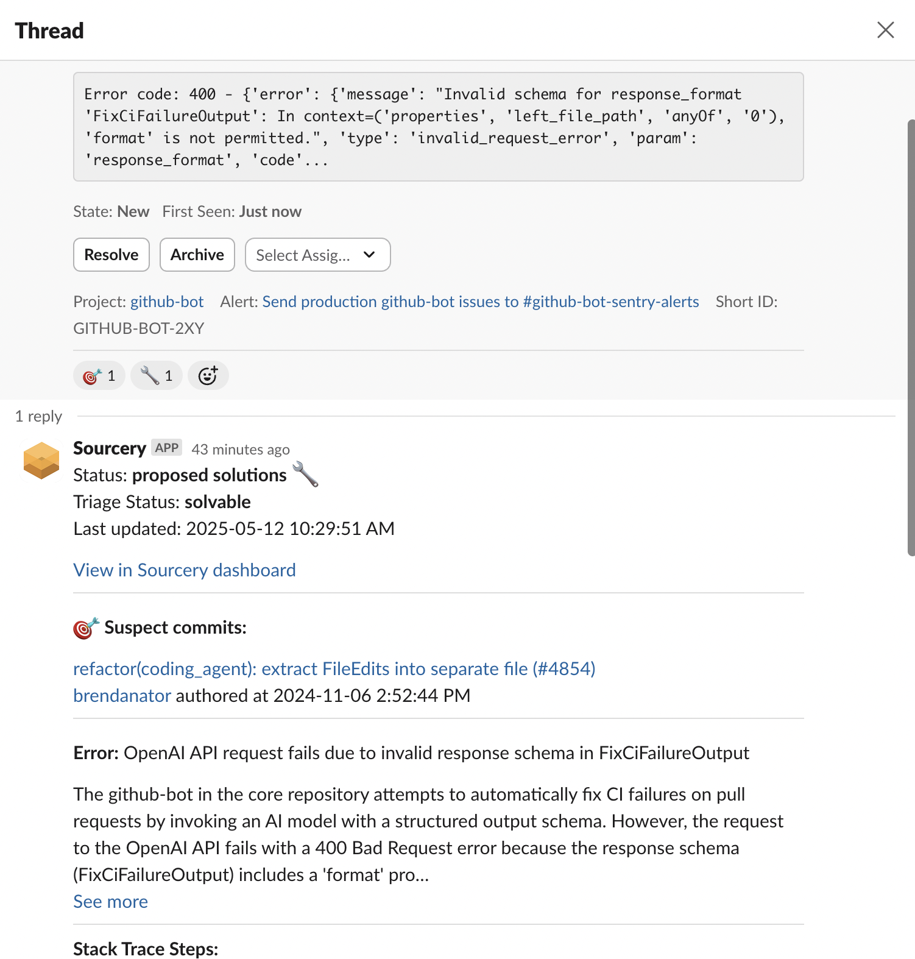Click the thread scrollbar

911,338
